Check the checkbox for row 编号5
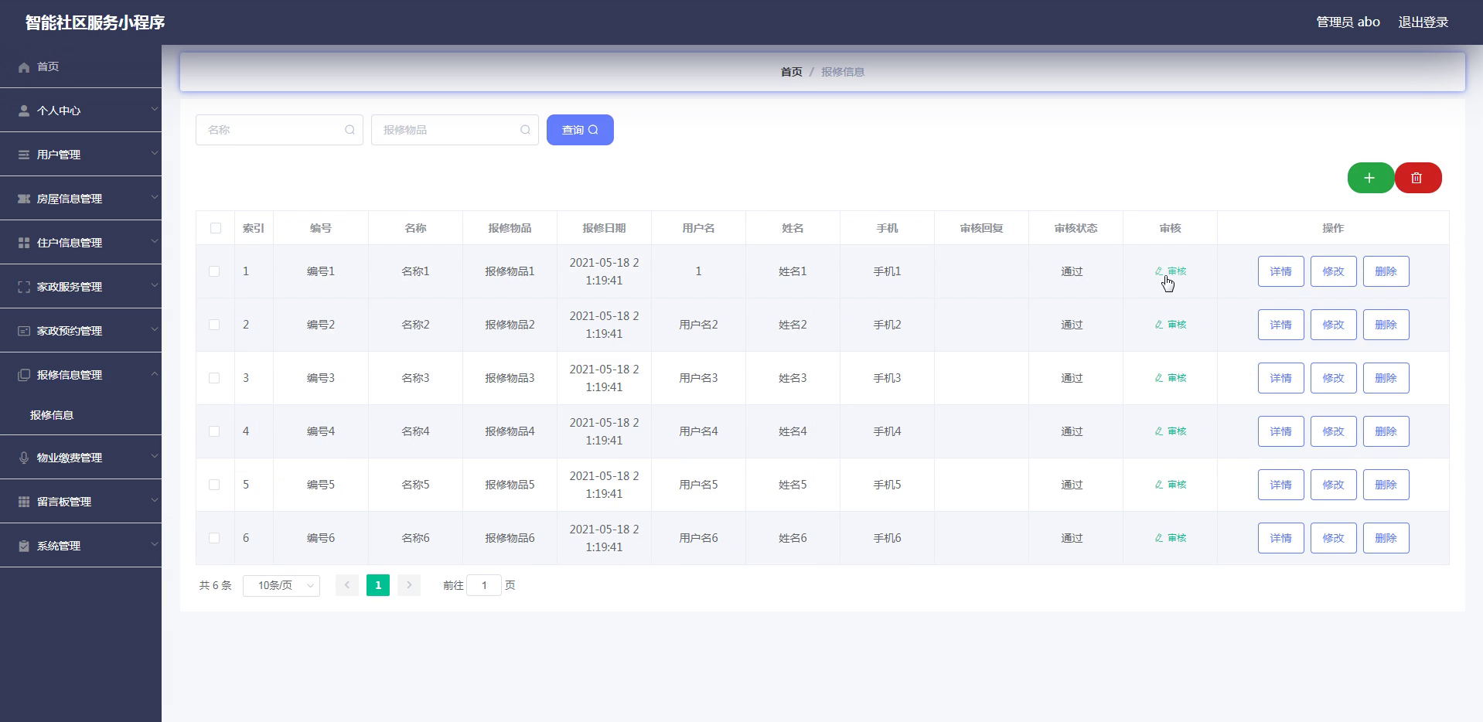 coord(214,485)
